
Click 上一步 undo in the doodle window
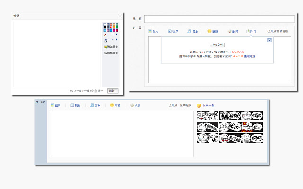pyautogui.click(x=76, y=91)
